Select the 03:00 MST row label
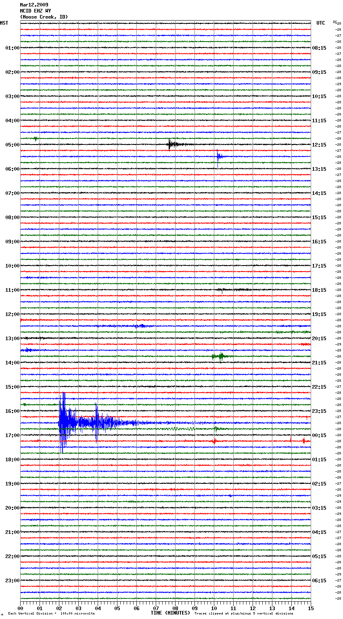 [x=13, y=96]
